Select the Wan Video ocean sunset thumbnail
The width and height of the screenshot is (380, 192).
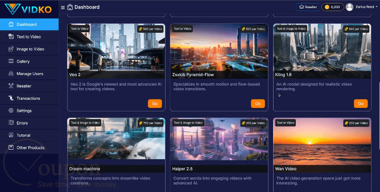pos(322,145)
